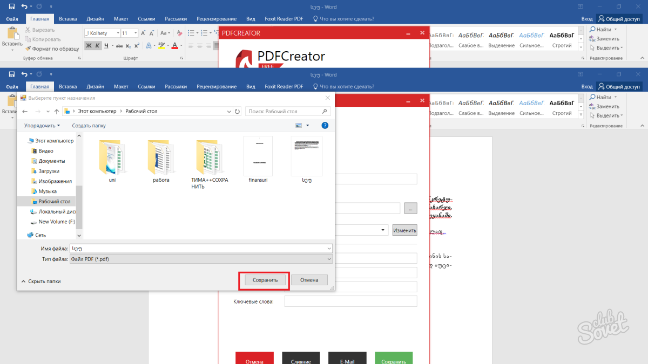This screenshot has width=648, height=364.
Task: Toggle Italic formatting (К)
Action: 97,46
